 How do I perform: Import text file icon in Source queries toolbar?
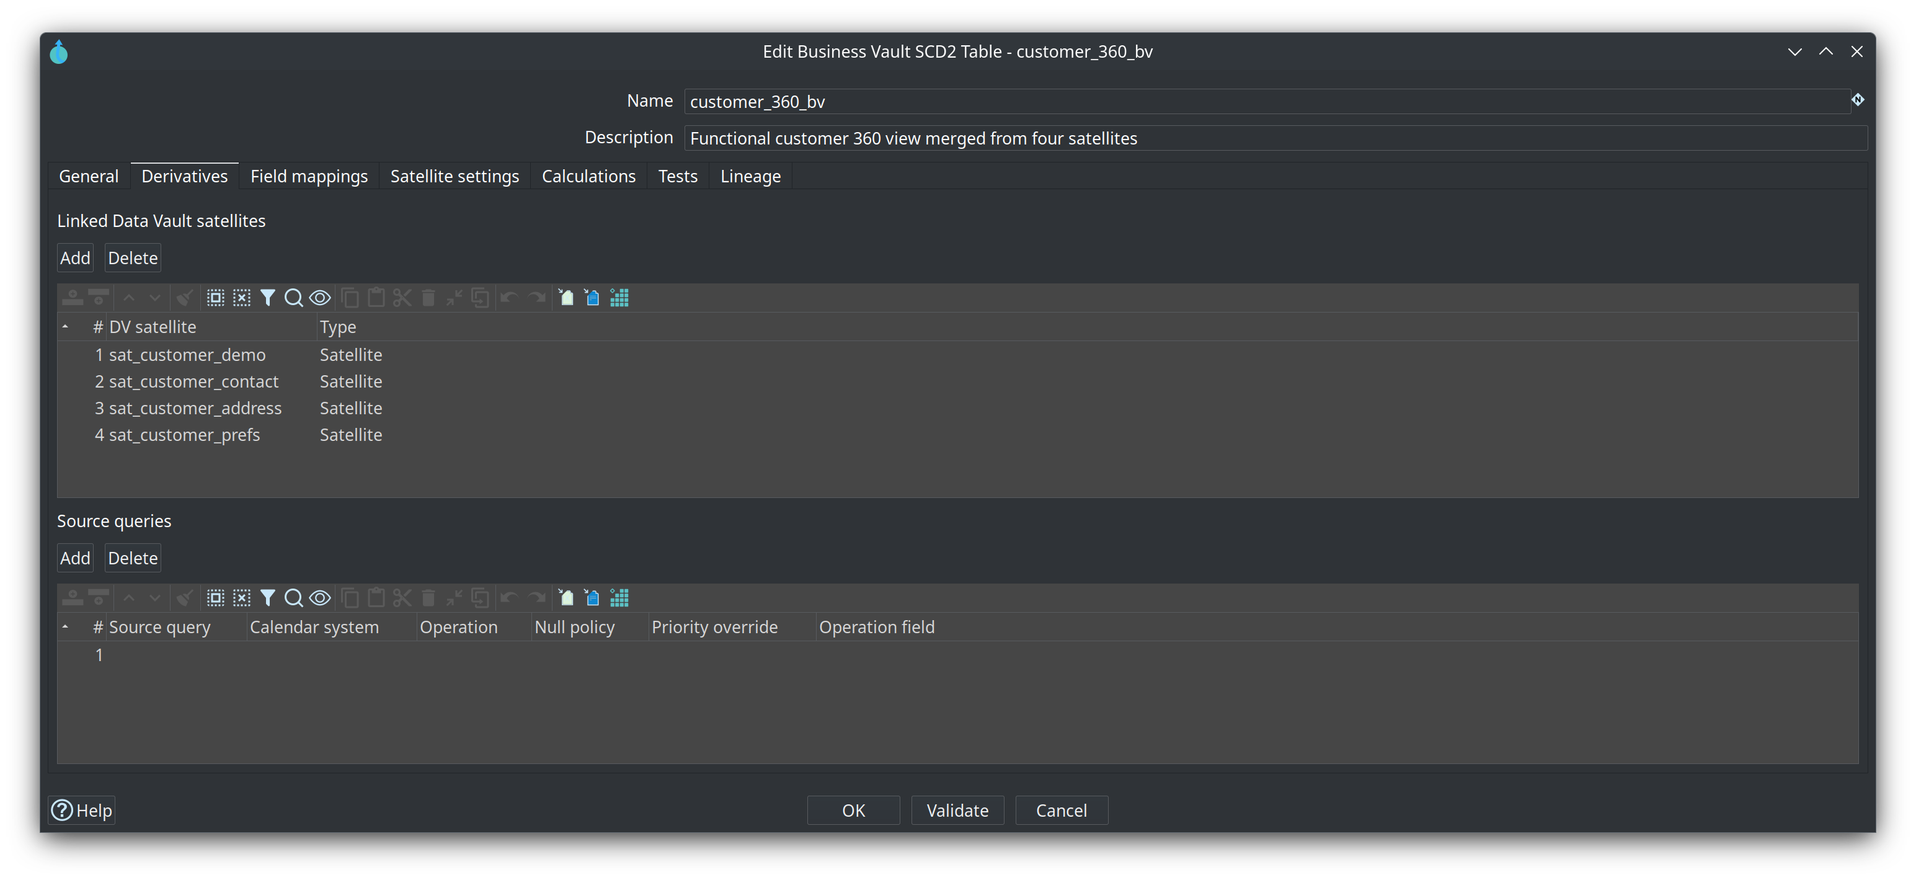pyautogui.click(x=592, y=597)
